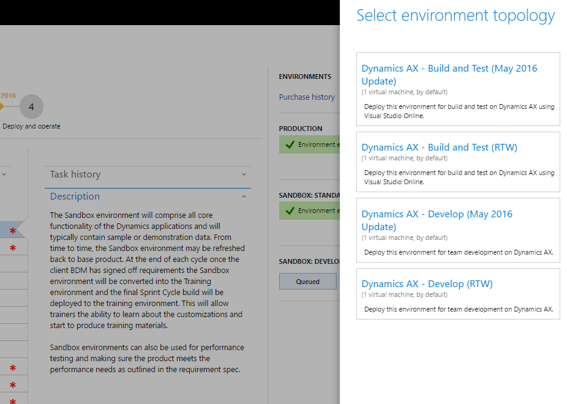Click the Queued button under Sandbox Develop
The height and width of the screenshot is (404, 567).
(x=308, y=282)
